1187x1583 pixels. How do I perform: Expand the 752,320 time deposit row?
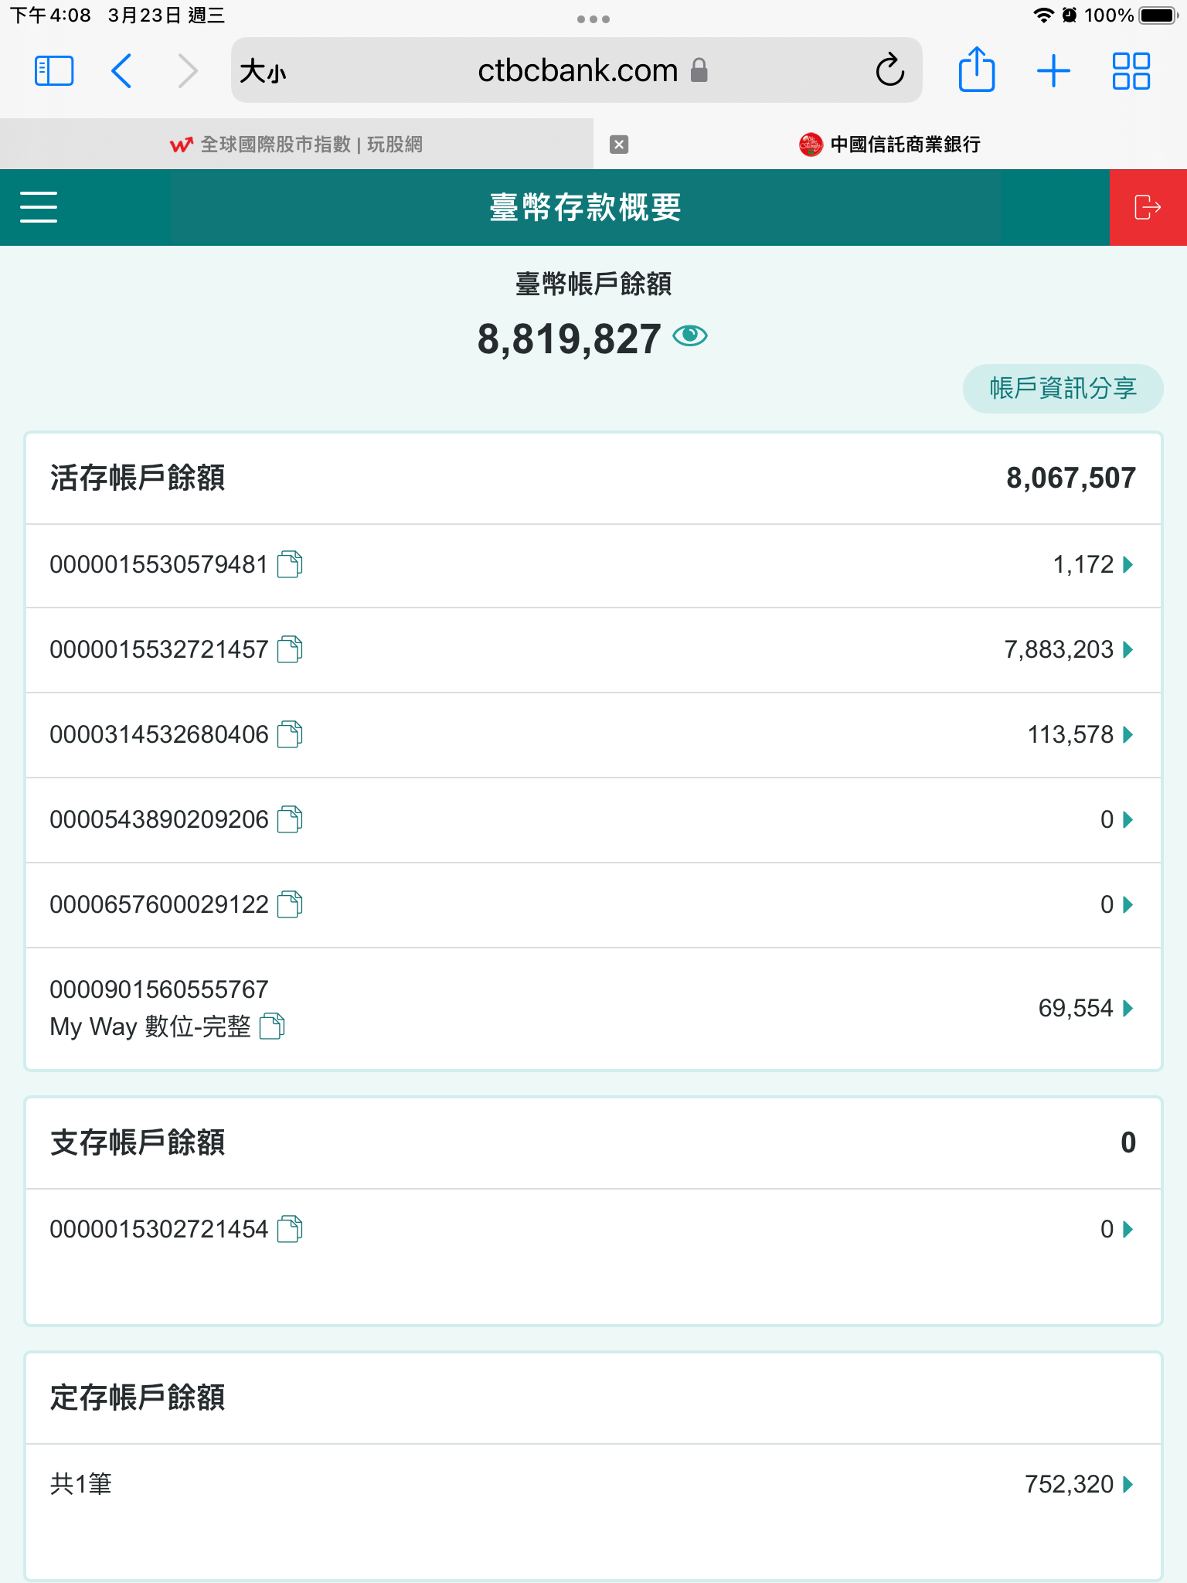tap(1127, 1484)
